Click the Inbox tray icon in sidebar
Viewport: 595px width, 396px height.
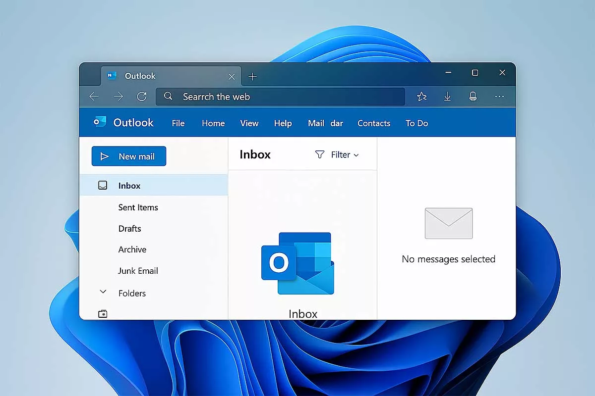[103, 186]
